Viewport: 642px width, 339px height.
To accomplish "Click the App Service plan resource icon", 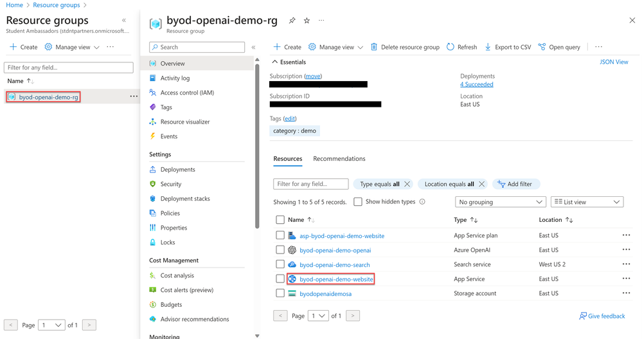I will click(x=292, y=235).
